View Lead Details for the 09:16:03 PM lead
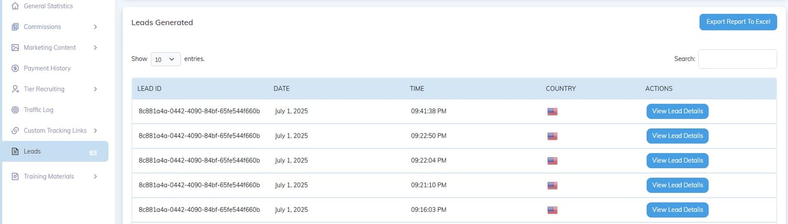Screen dimensions: 788x224 (x=677, y=210)
